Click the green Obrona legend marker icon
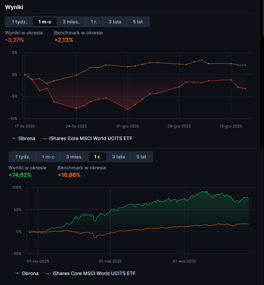The height and width of the screenshot is (285, 264). pyautogui.click(x=17, y=273)
